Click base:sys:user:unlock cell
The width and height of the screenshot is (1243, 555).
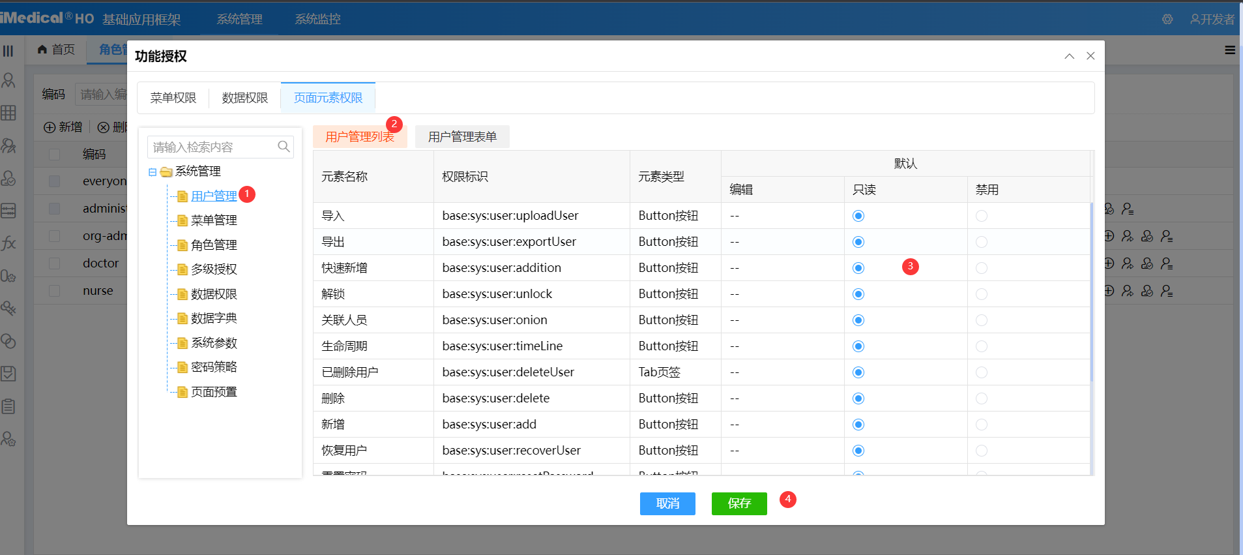(x=532, y=294)
